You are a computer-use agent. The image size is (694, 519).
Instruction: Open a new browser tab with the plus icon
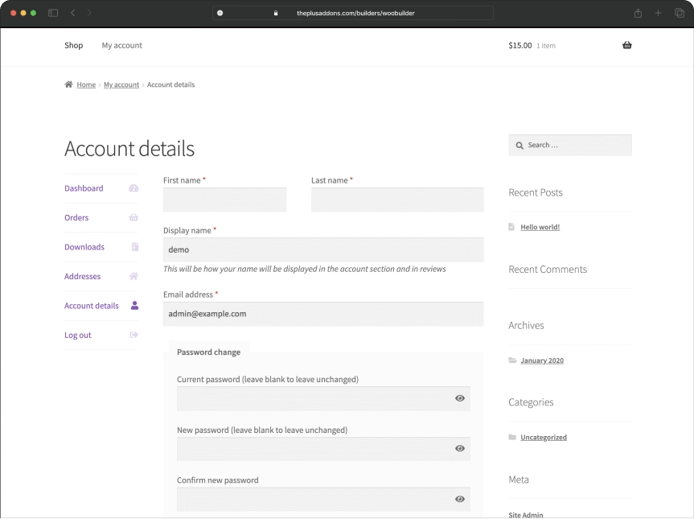[659, 13]
